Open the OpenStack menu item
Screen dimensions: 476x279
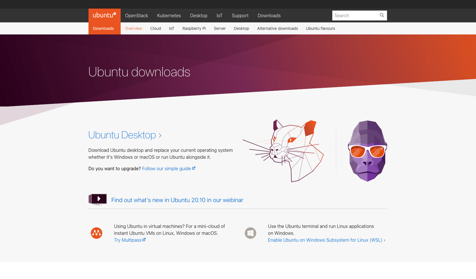[136, 15]
